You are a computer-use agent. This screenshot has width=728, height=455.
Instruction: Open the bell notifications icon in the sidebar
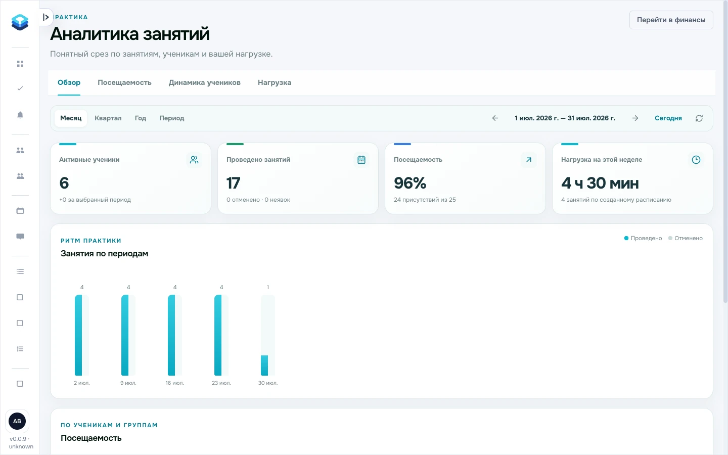[x=20, y=115]
